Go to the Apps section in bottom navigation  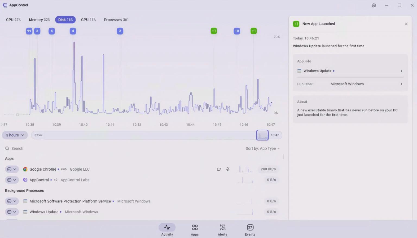click(195, 230)
